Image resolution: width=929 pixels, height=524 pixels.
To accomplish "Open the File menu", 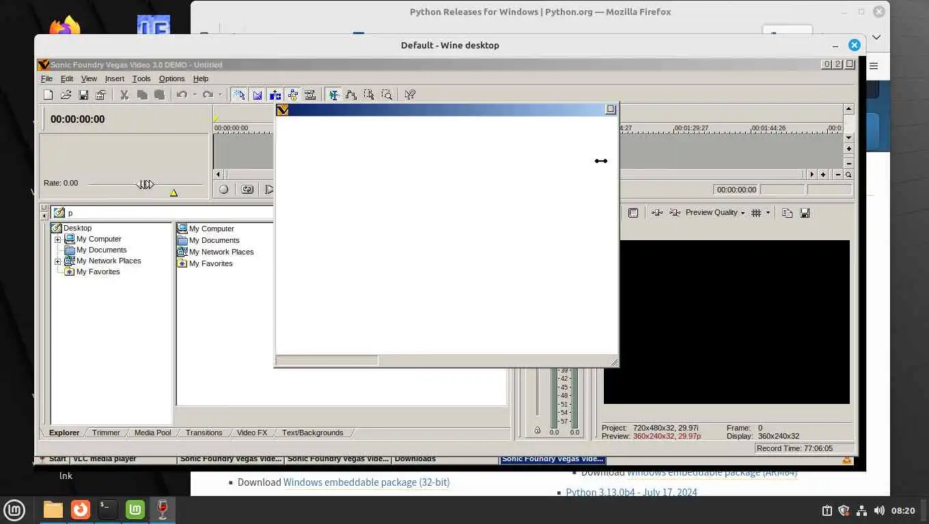I will click(46, 79).
